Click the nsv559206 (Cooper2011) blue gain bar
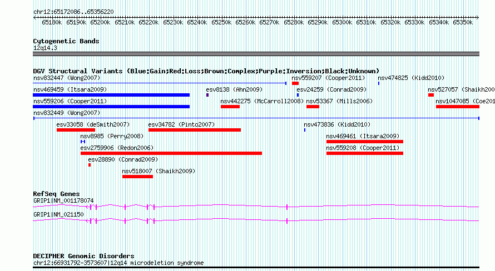495x271 pixels. [111, 107]
